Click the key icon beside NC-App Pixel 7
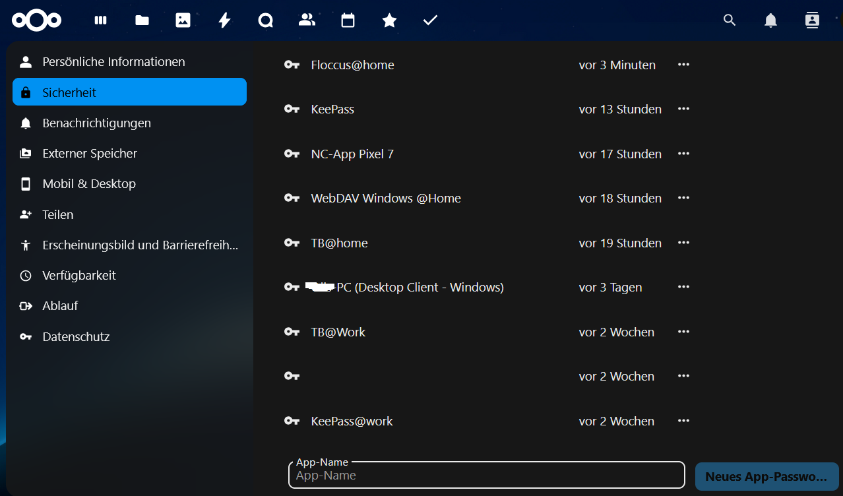 tap(292, 154)
